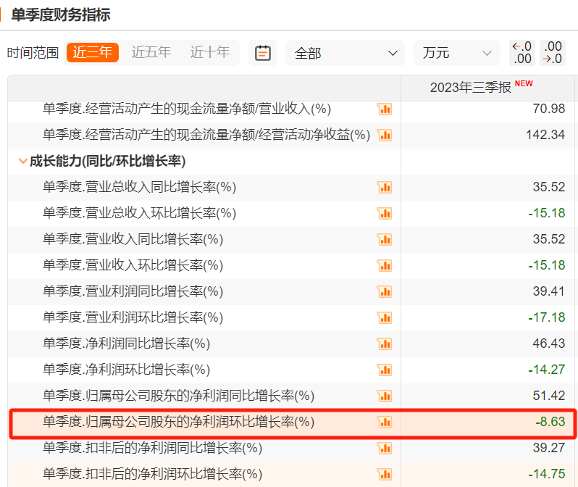Select the 单季度.营业收入同比增长率(%) row label

133,239
